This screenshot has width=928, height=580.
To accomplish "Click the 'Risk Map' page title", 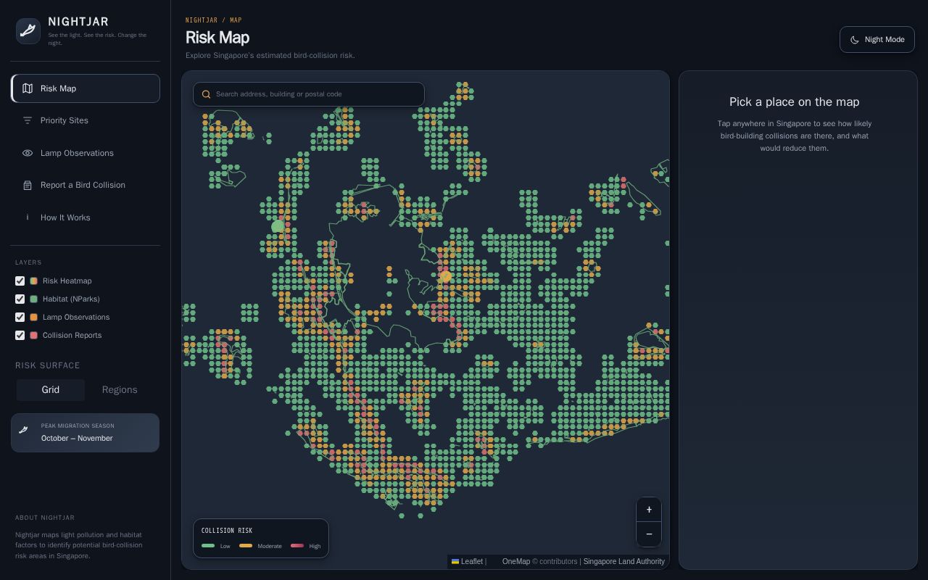I will pos(217,37).
